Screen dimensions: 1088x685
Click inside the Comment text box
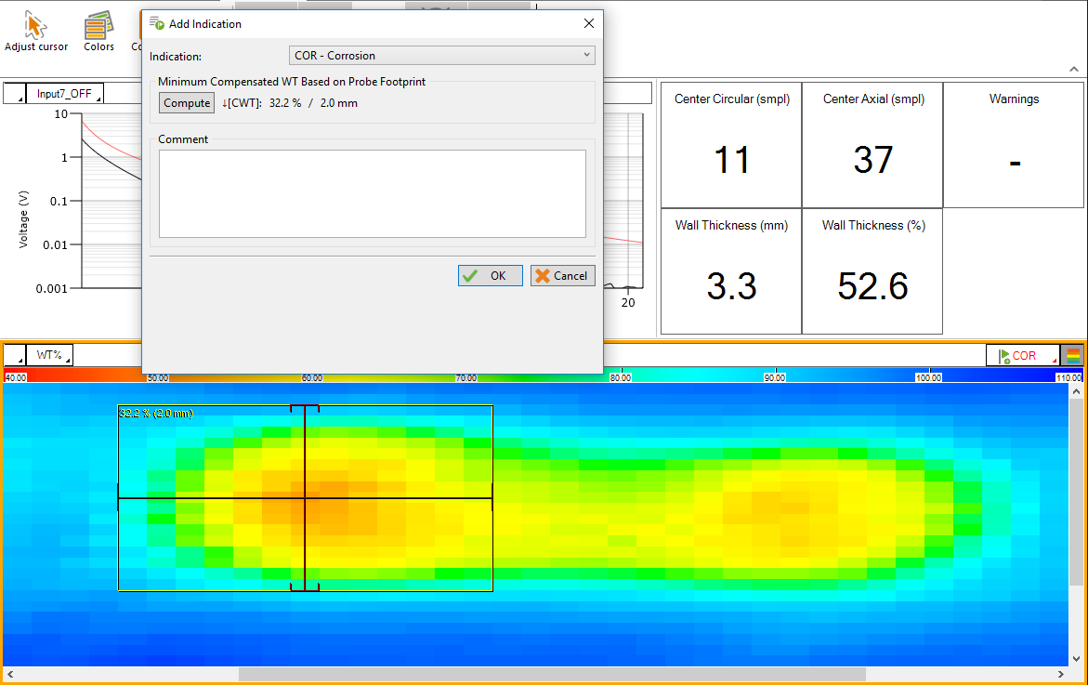(372, 193)
